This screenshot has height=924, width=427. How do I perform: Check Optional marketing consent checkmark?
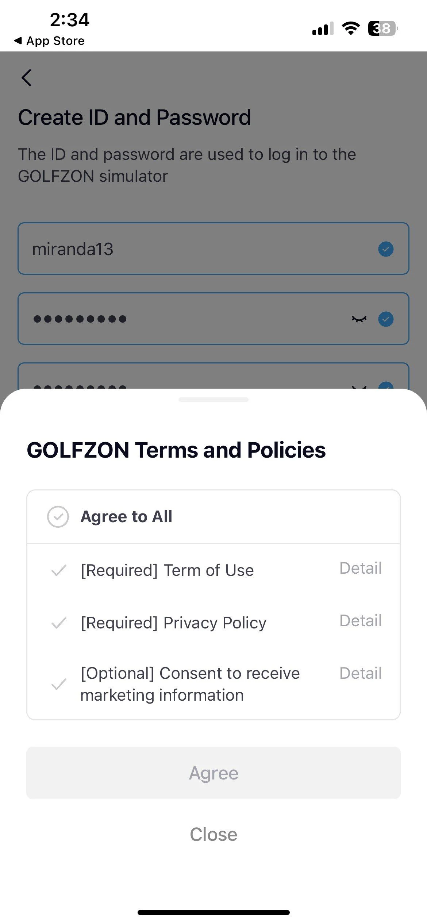click(59, 684)
